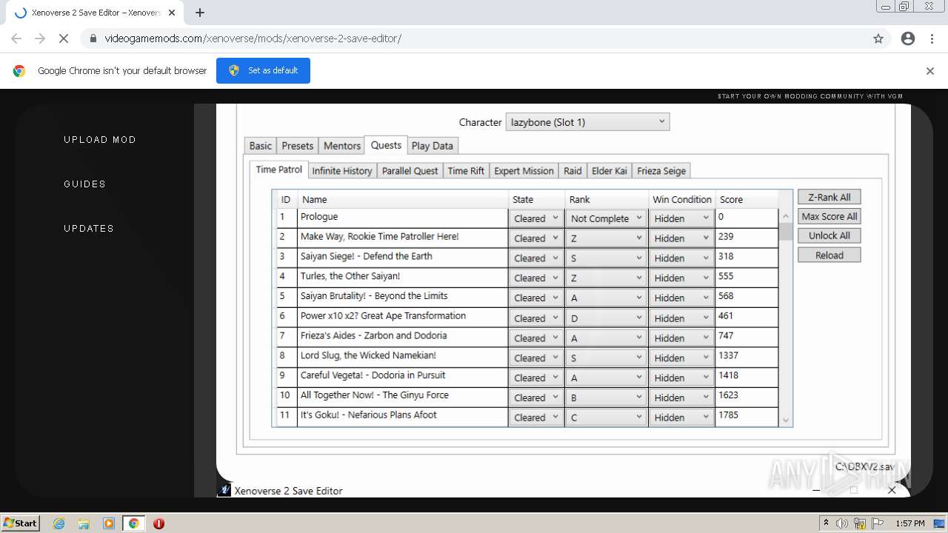Switch to the Presets tab
This screenshot has height=533, width=948.
point(298,146)
